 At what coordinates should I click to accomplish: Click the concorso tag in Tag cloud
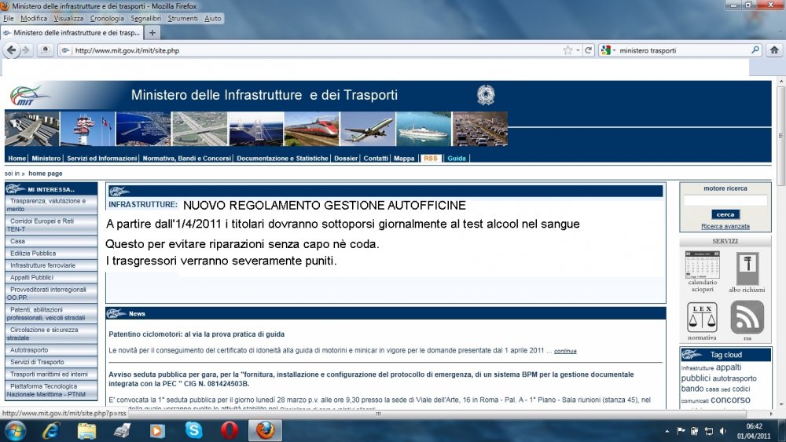tap(730, 400)
